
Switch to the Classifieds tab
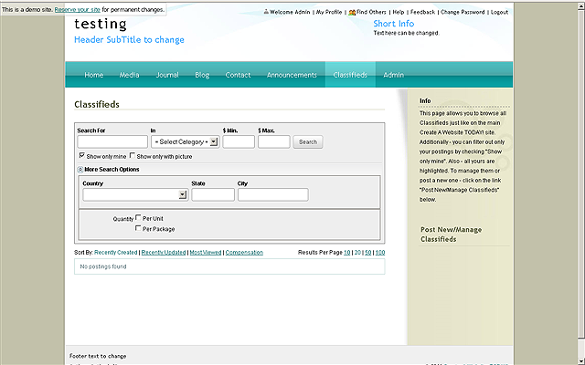coord(350,75)
